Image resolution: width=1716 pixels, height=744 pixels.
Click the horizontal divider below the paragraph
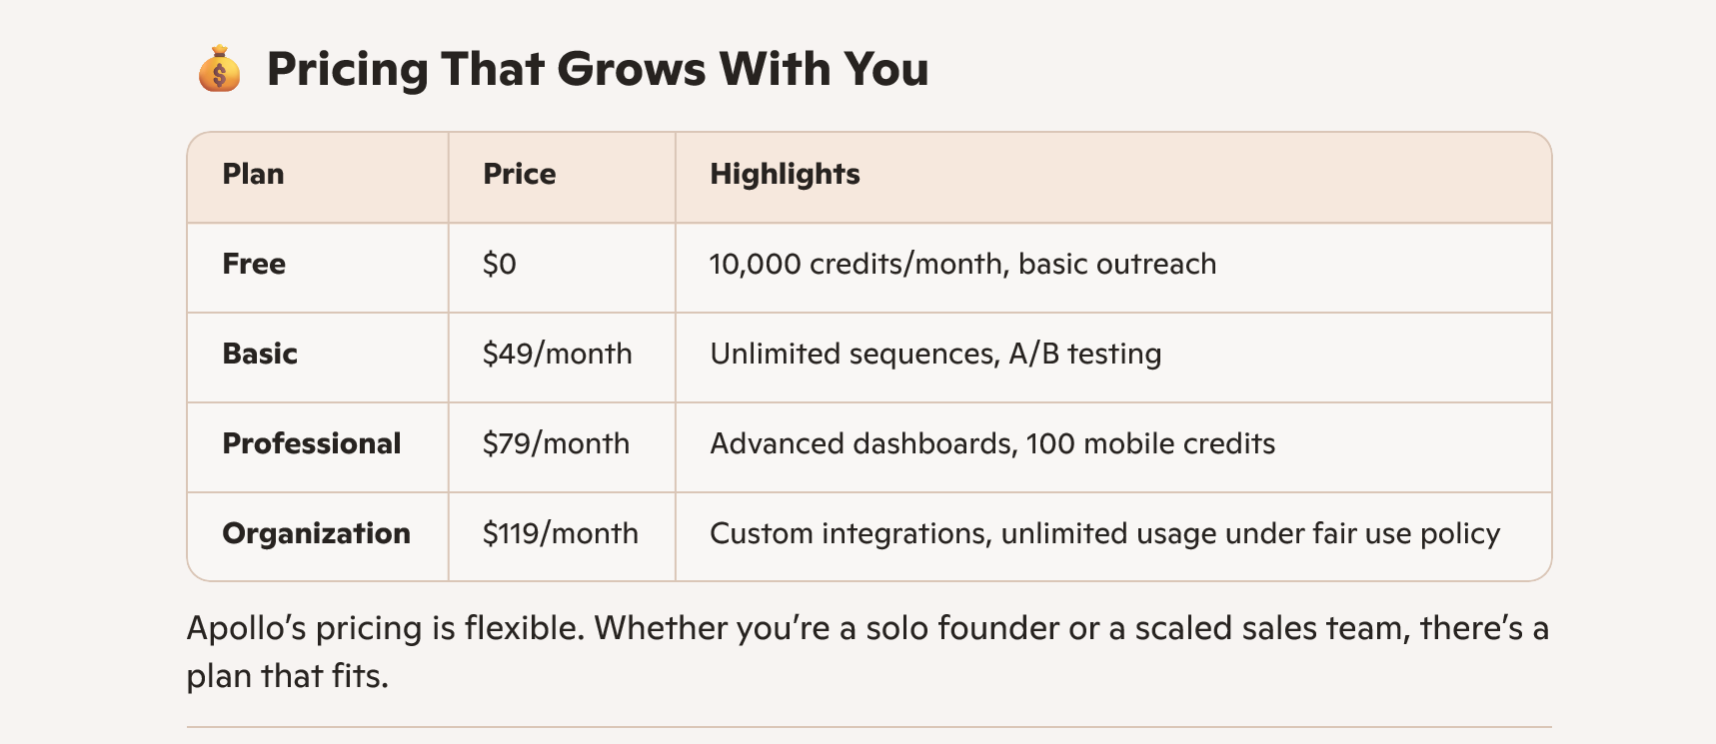click(x=867, y=727)
